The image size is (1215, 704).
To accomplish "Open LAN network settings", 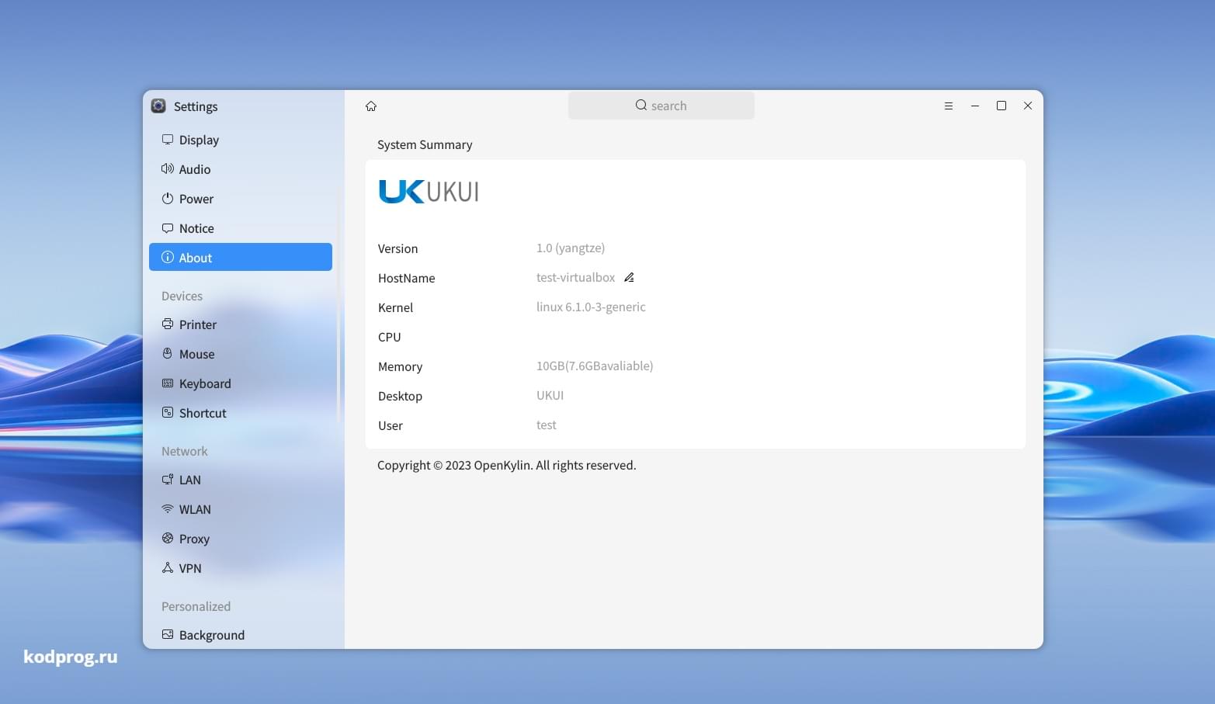I will [241, 480].
